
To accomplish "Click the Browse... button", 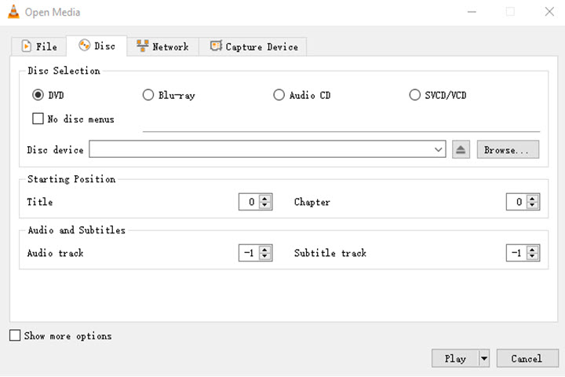I will coord(508,150).
